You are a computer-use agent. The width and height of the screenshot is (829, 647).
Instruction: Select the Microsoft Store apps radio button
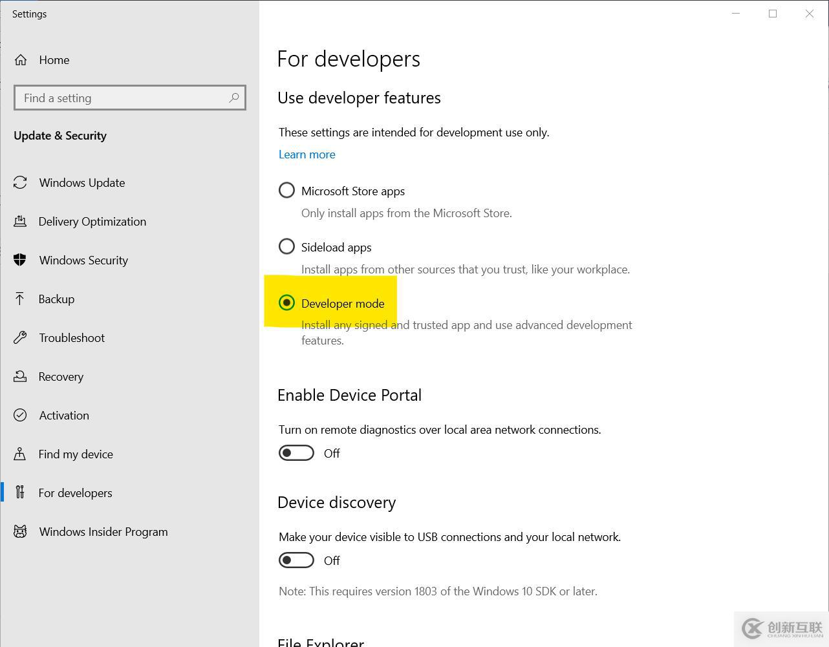pos(286,190)
